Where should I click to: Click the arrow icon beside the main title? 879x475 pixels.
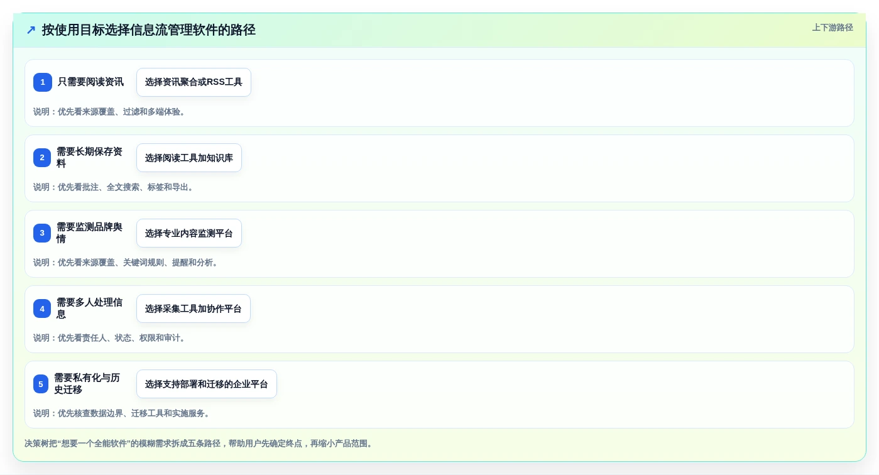[31, 30]
